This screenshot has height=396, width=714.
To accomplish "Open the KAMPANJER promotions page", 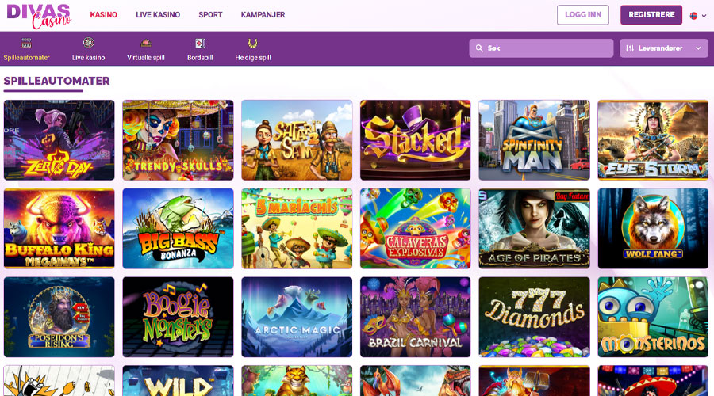I will [263, 14].
